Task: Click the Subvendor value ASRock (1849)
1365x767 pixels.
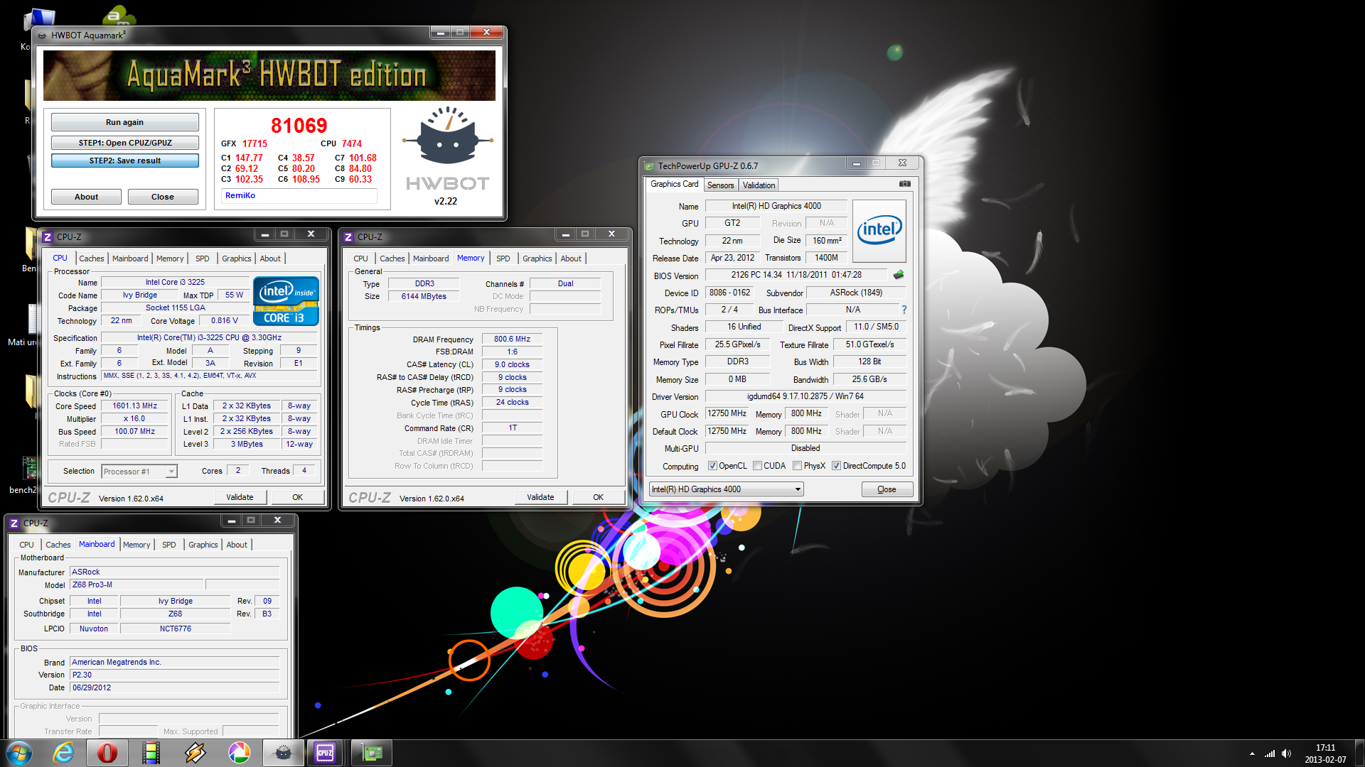Action: [856, 293]
